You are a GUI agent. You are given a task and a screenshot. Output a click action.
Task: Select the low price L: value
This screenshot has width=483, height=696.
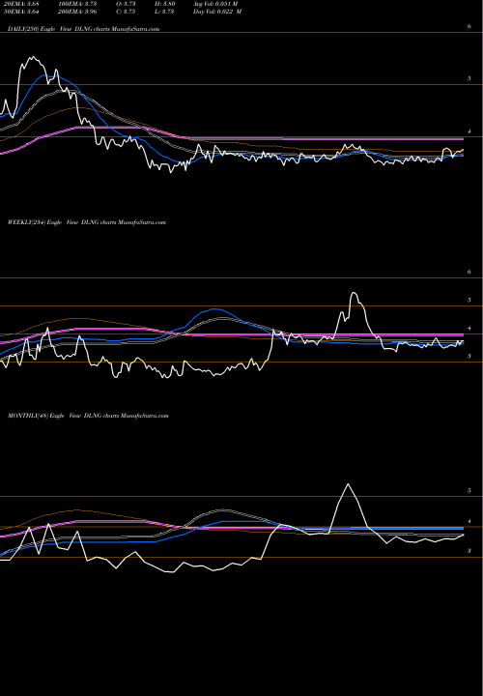click(166, 12)
